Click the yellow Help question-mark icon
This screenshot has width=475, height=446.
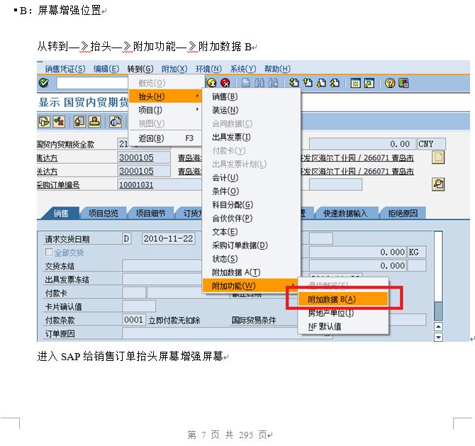(390, 83)
